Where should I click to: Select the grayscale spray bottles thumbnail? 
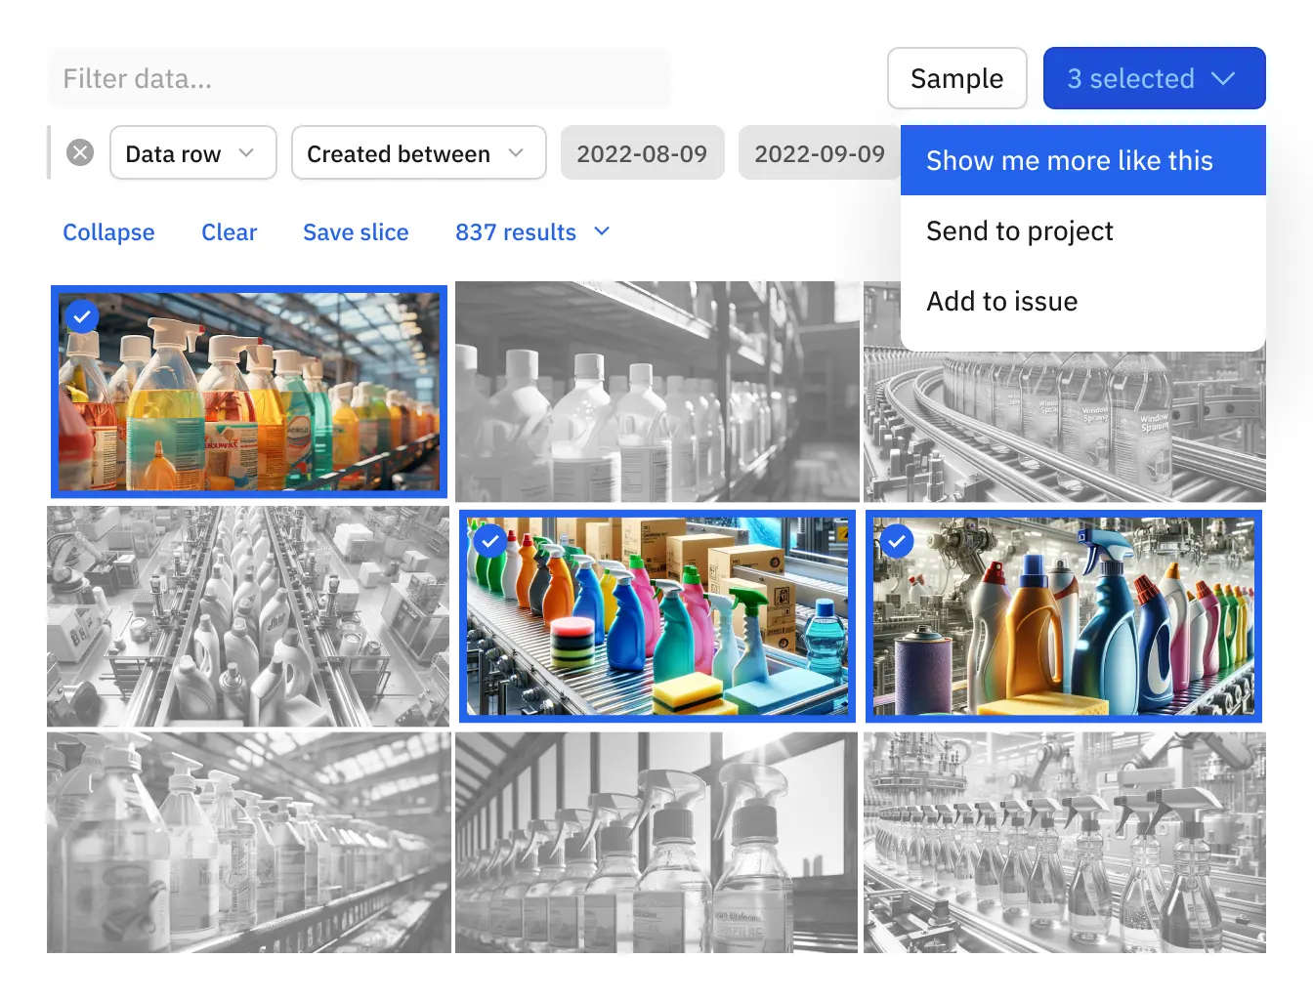pyautogui.click(x=656, y=842)
